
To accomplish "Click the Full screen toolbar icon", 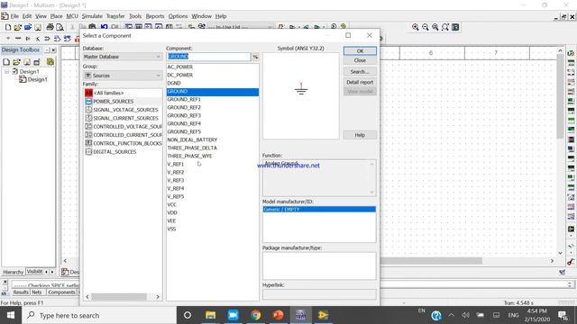I will pyautogui.click(x=455, y=27).
